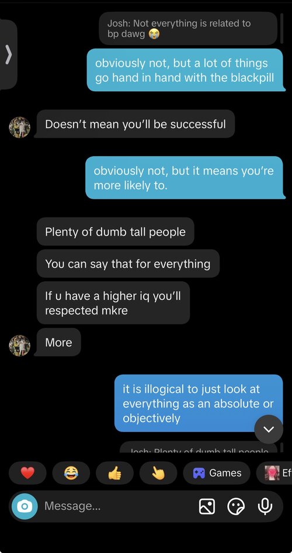This screenshot has width=292, height=553.
Task: Select the "You can say that for everything" bubble
Action: pos(128,264)
